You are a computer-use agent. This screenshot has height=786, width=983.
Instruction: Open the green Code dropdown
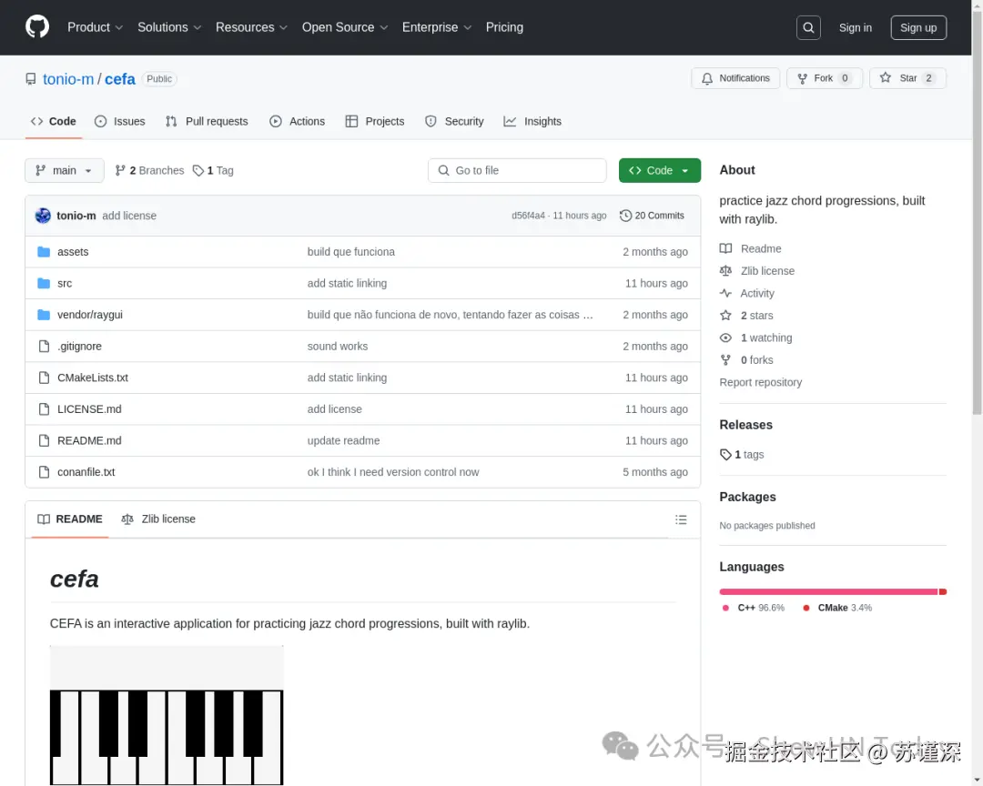coord(660,170)
